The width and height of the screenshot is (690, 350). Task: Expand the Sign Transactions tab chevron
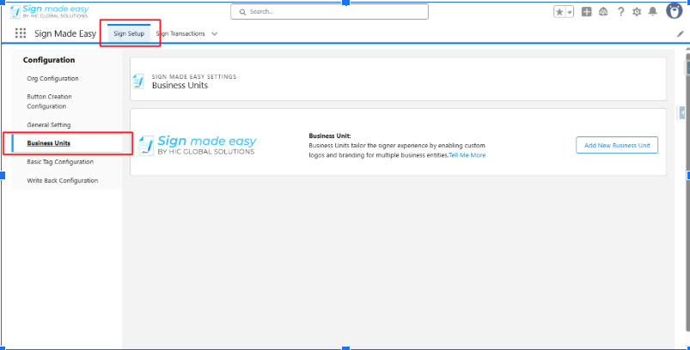tap(215, 33)
